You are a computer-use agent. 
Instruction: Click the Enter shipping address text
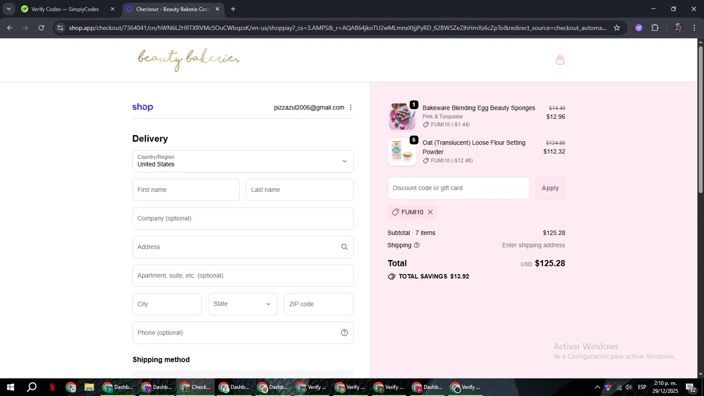(x=534, y=245)
